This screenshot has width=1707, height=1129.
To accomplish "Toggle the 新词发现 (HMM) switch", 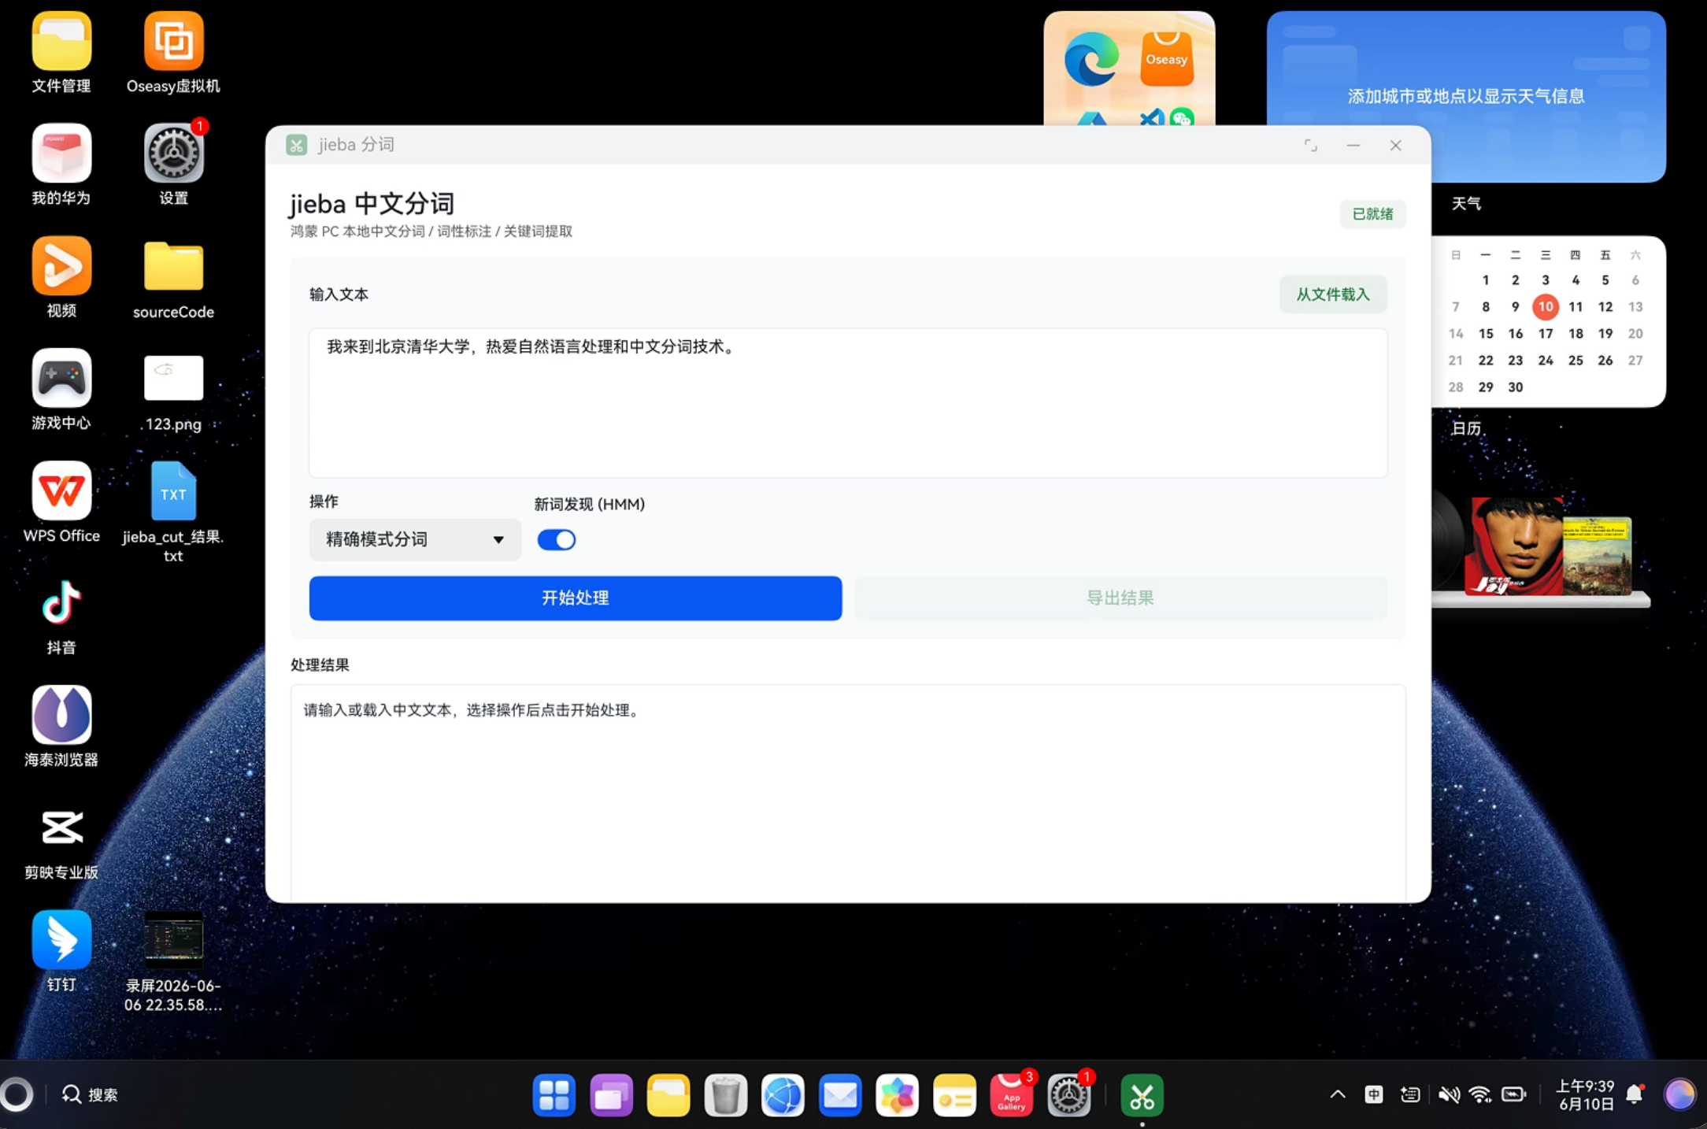I will (556, 540).
